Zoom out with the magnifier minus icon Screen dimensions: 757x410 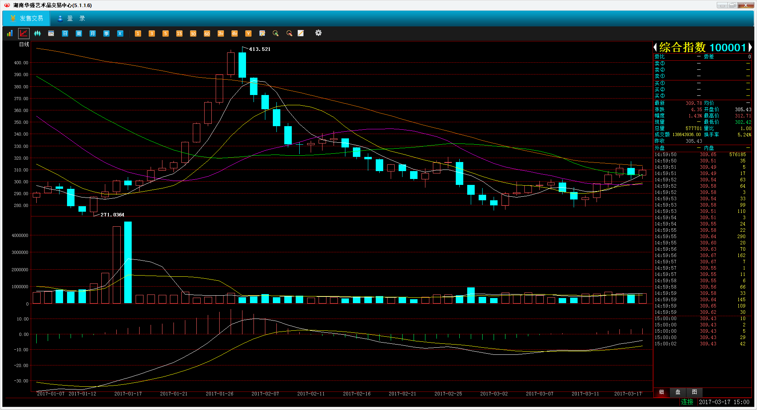[x=289, y=34]
